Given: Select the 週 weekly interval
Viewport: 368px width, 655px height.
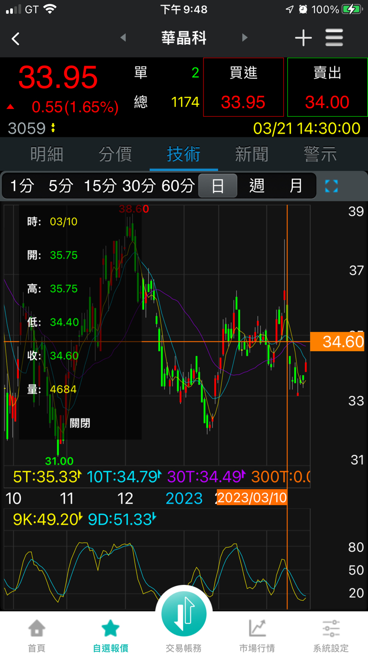Looking at the screenshot, I should coord(257,186).
